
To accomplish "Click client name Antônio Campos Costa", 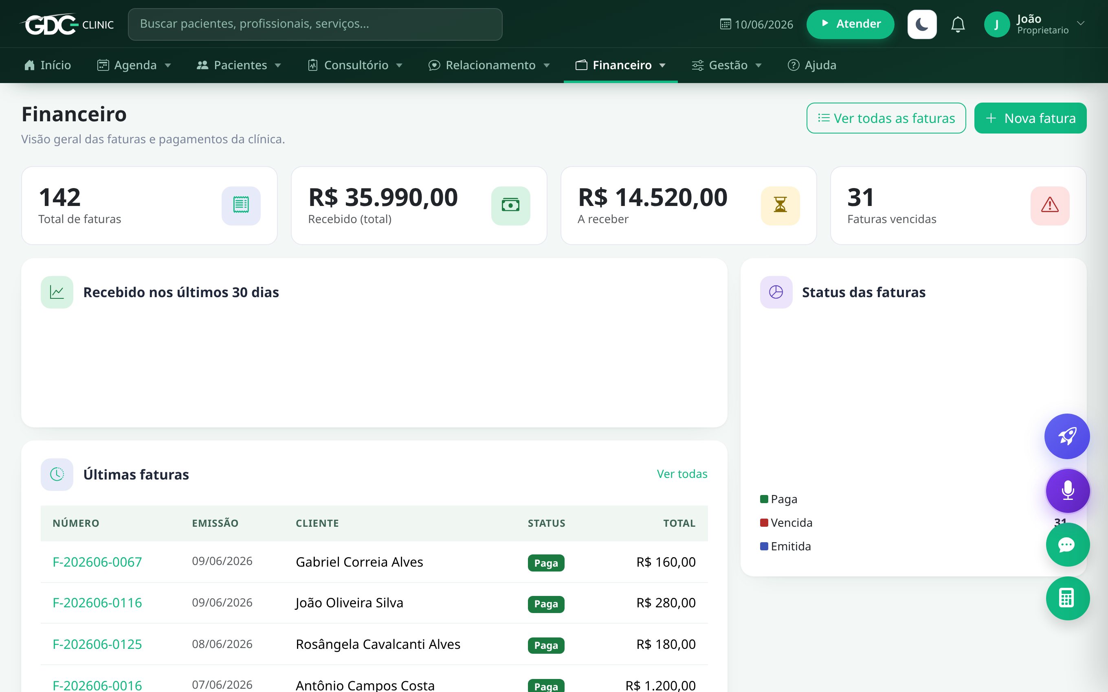I will tap(365, 685).
